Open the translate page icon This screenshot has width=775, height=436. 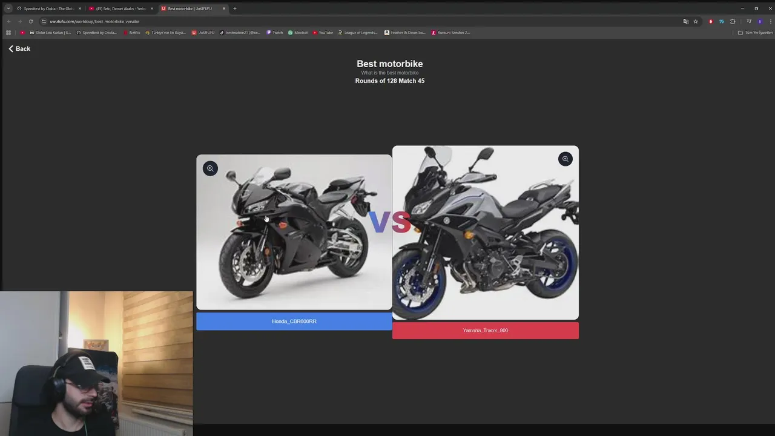(x=685, y=21)
